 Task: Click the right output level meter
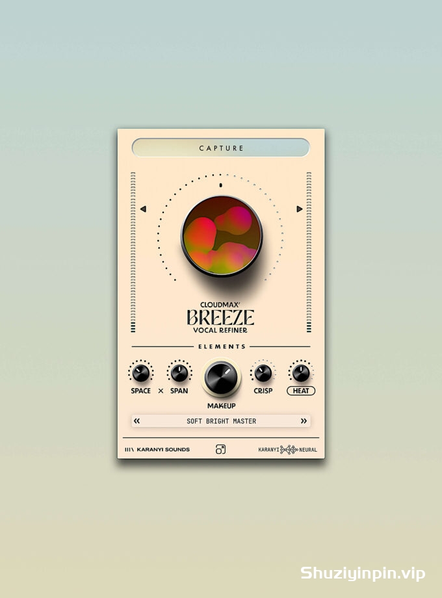(x=309, y=252)
